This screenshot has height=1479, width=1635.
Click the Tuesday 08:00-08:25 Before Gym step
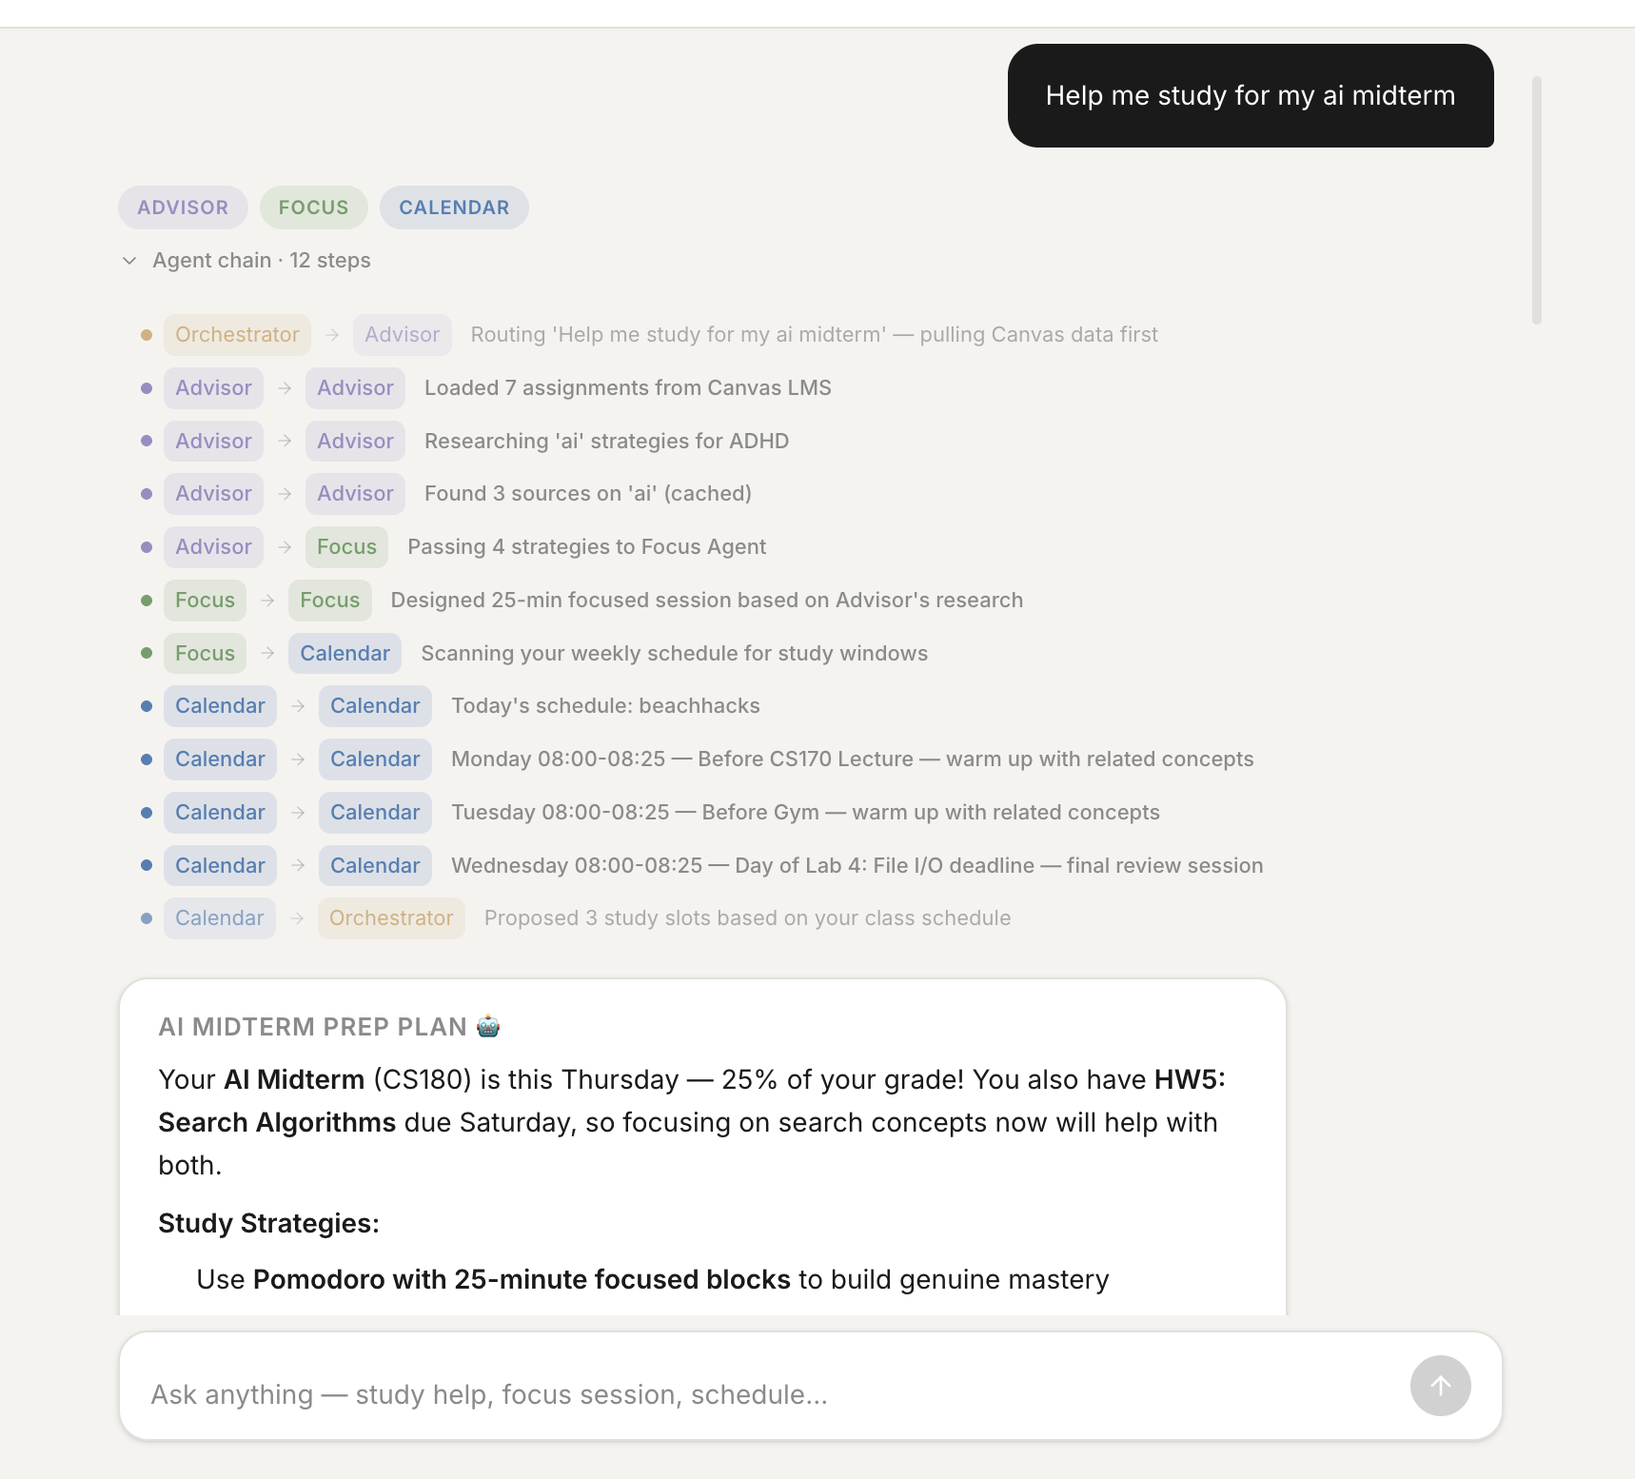point(805,813)
